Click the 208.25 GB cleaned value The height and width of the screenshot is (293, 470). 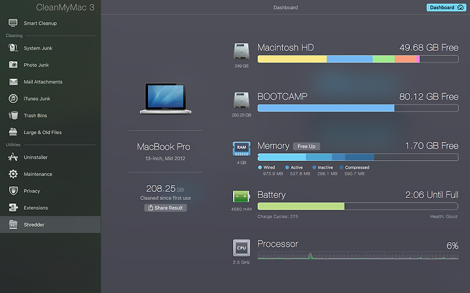click(165, 189)
